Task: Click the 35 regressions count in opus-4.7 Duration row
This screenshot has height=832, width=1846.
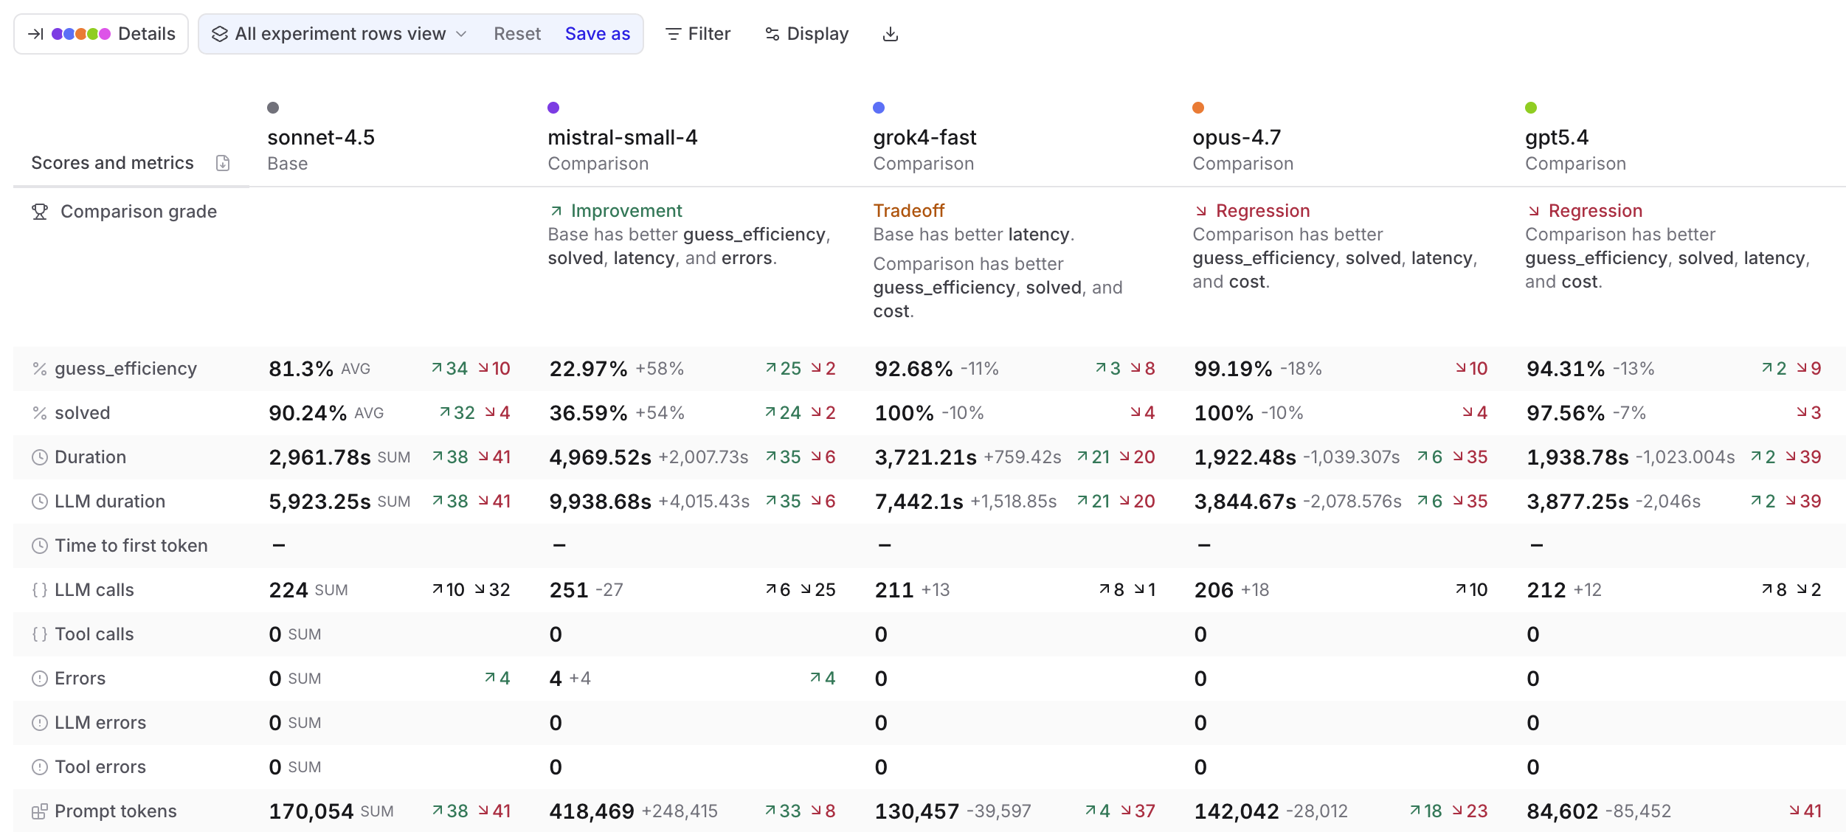Action: click(x=1470, y=457)
